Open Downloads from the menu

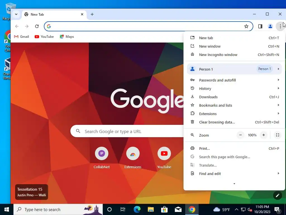pos(234,97)
